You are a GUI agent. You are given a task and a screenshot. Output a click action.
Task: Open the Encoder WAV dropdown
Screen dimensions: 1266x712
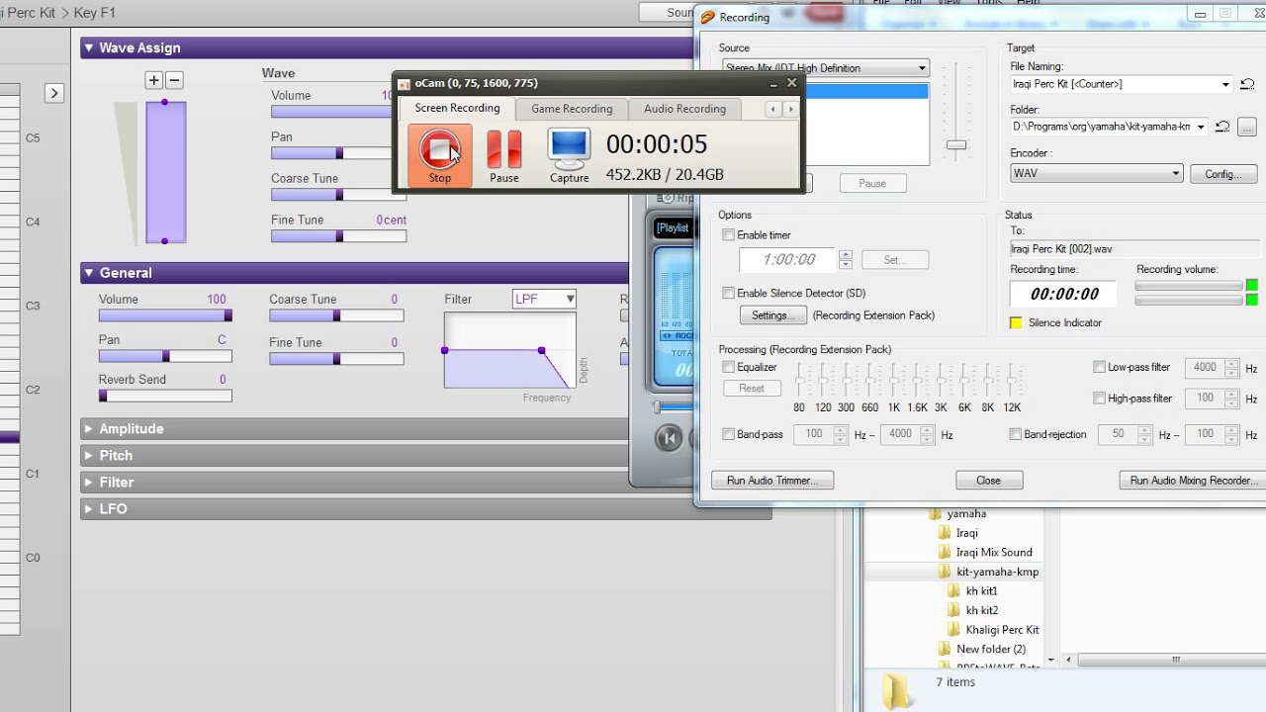point(1175,174)
